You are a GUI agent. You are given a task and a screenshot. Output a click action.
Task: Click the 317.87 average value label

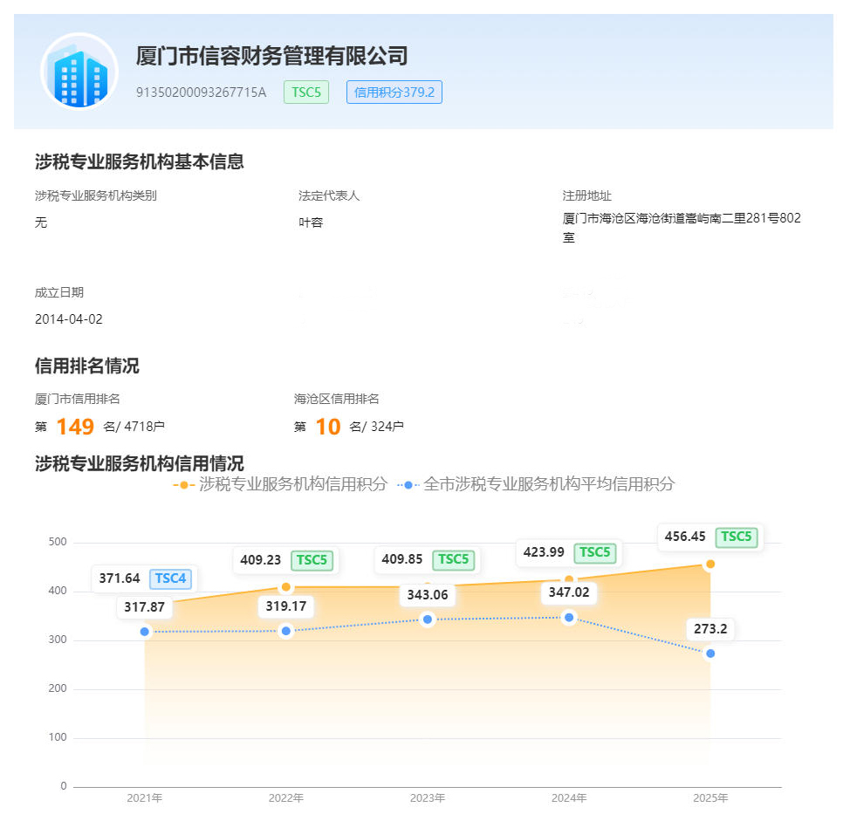[x=145, y=607]
